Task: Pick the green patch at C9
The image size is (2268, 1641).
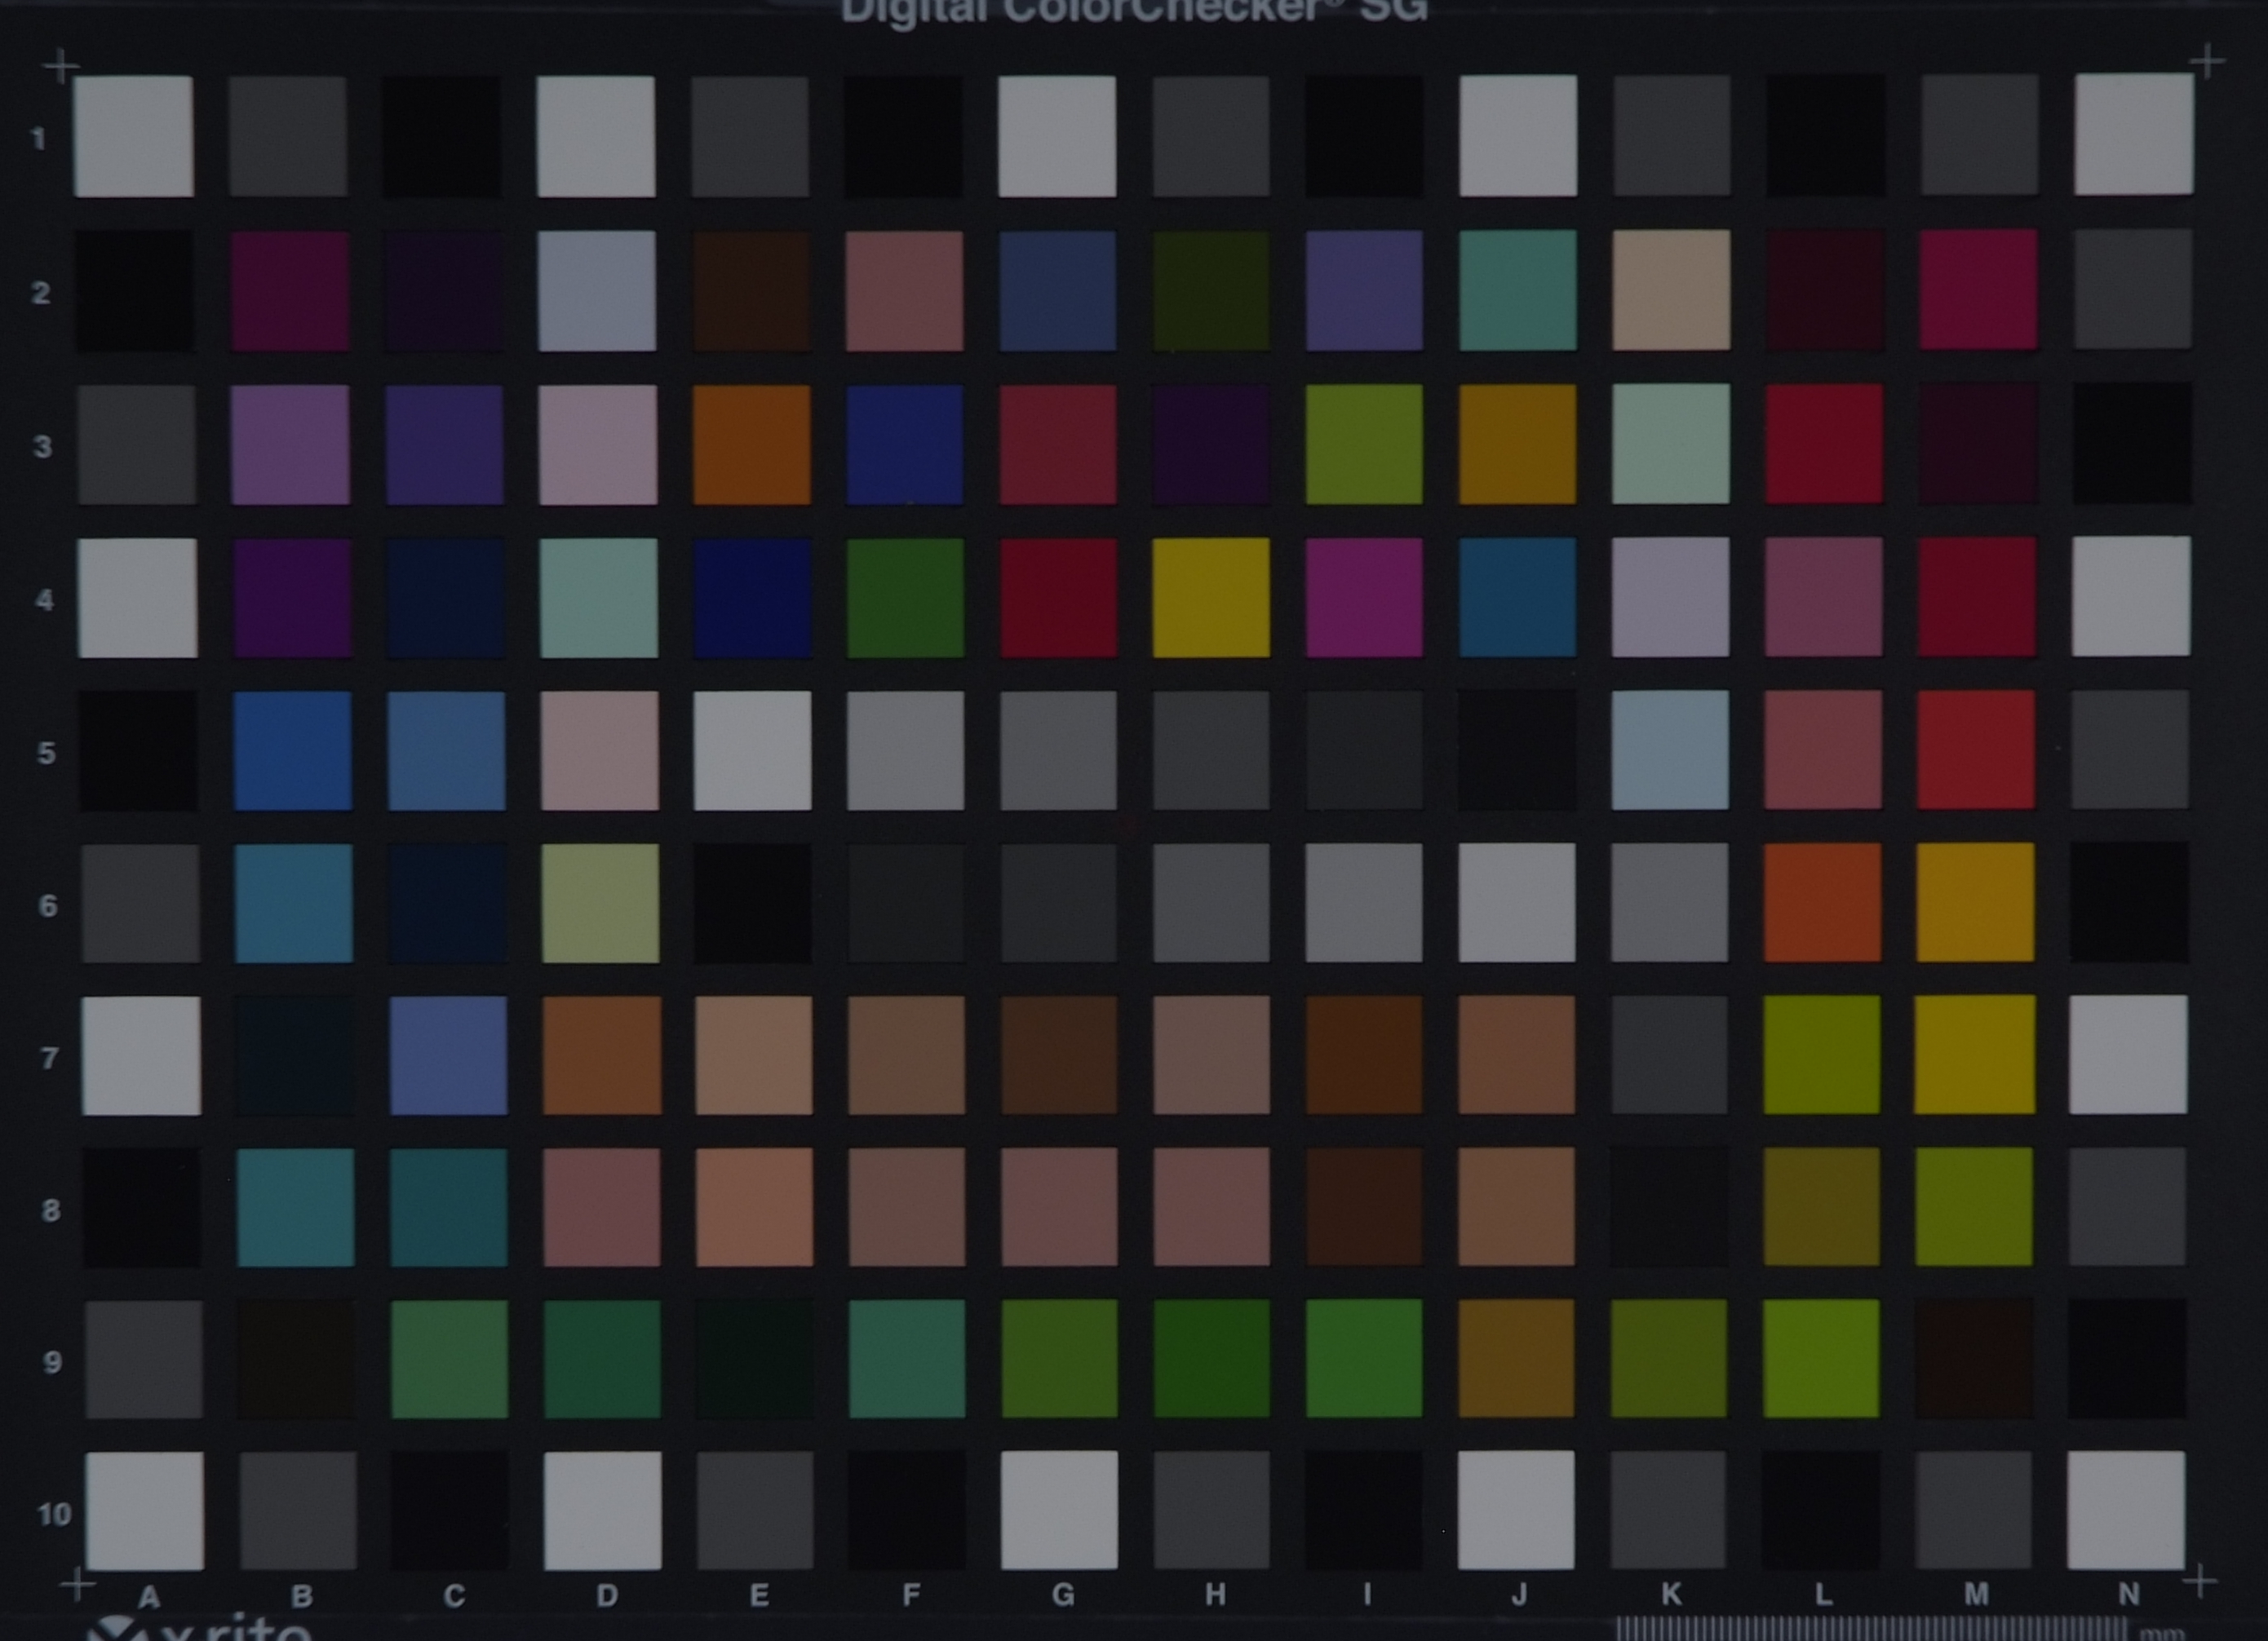Action: tap(449, 1360)
